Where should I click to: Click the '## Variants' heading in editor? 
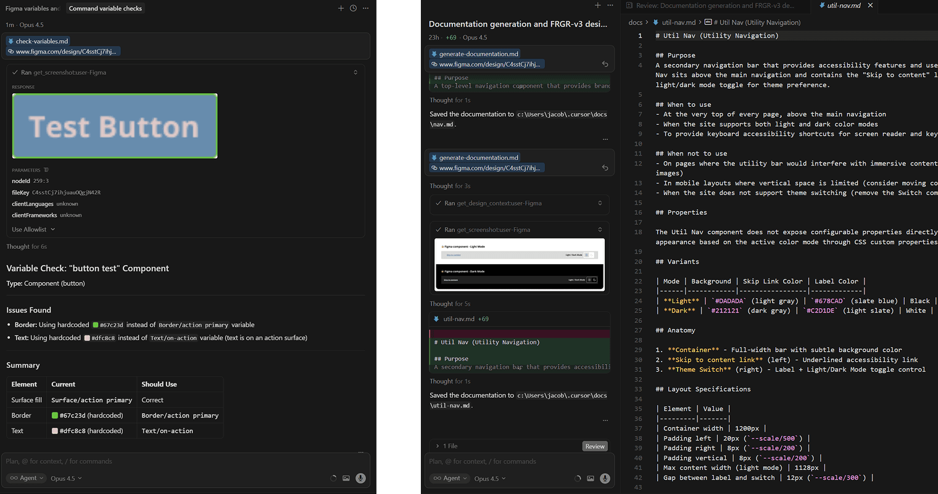[x=677, y=262]
